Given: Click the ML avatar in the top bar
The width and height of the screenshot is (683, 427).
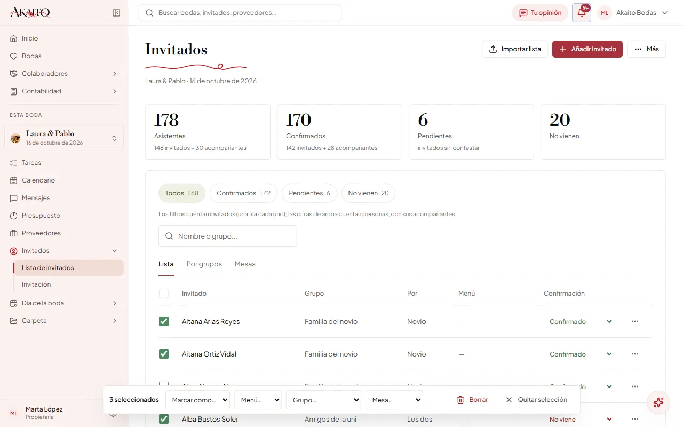Looking at the screenshot, I should click(605, 13).
